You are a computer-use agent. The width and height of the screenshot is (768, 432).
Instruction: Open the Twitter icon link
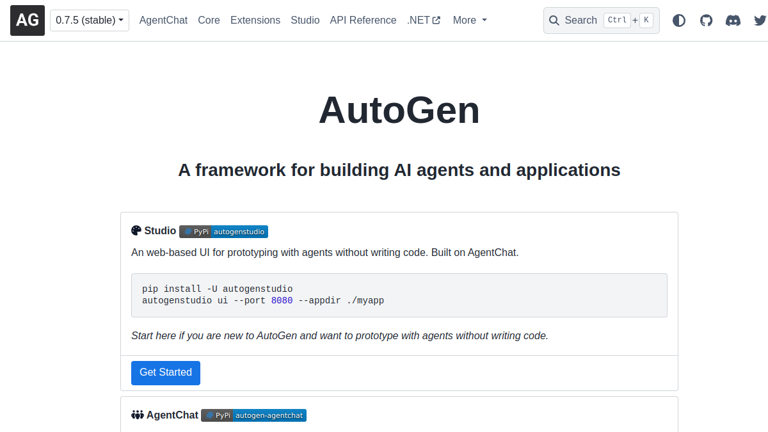(760, 20)
